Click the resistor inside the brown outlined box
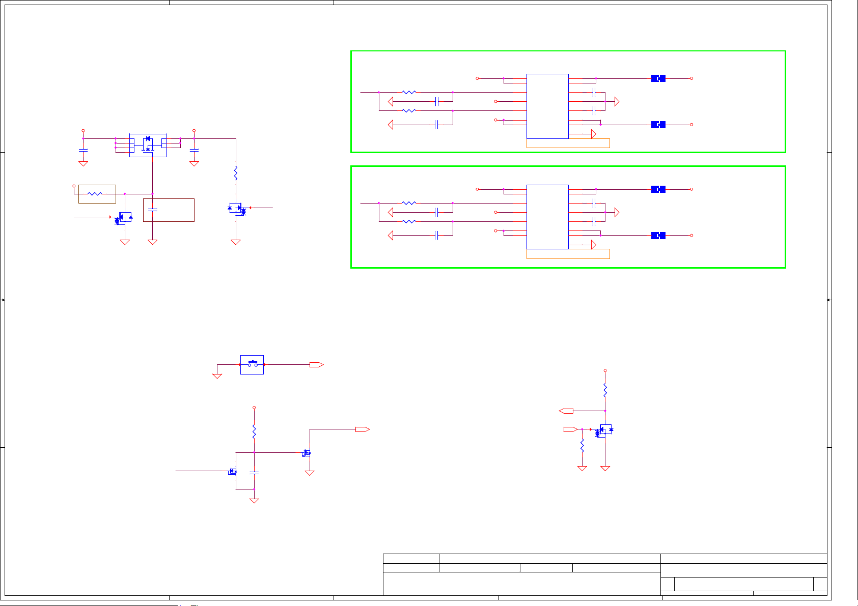This screenshot has width=858, height=606. point(95,194)
